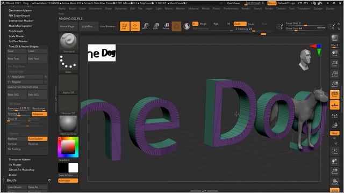Screen dimensions: 344x193
Task: Select the Move transform icon
Action: 145,26
